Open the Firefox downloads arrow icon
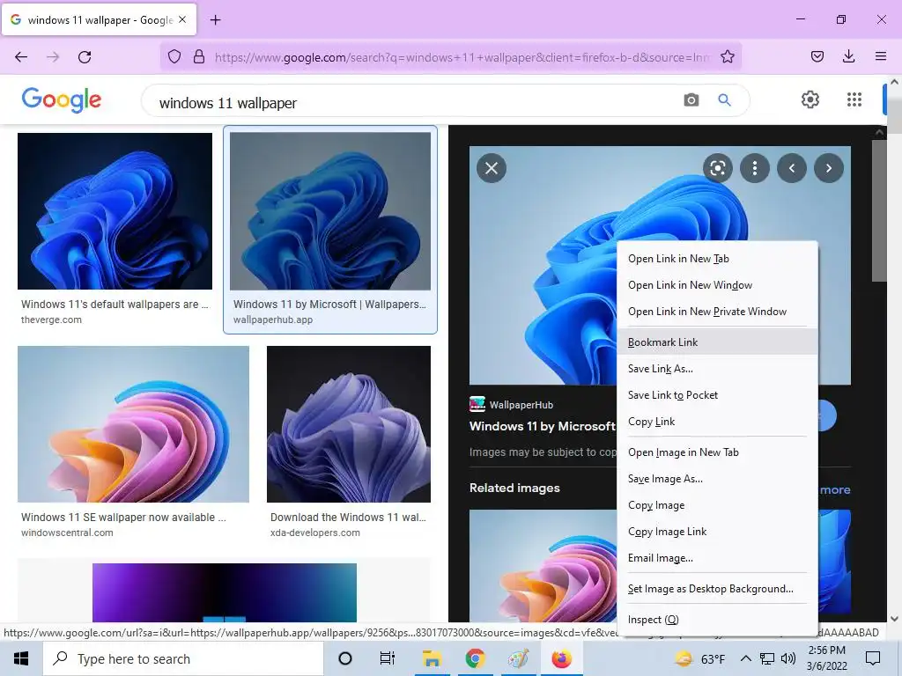Image resolution: width=902 pixels, height=676 pixels. click(x=848, y=56)
